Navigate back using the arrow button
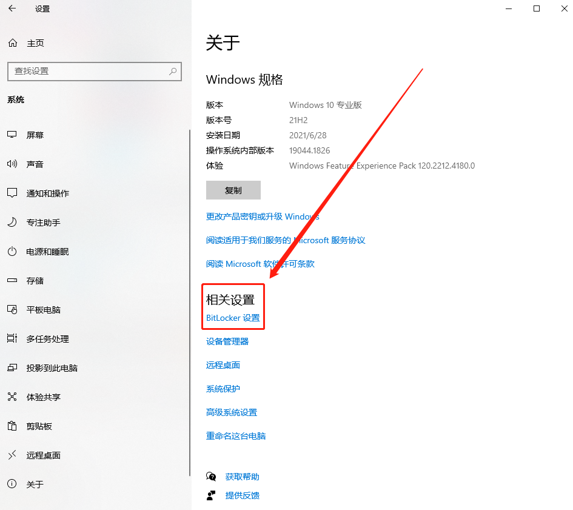573x510 pixels. click(x=13, y=8)
